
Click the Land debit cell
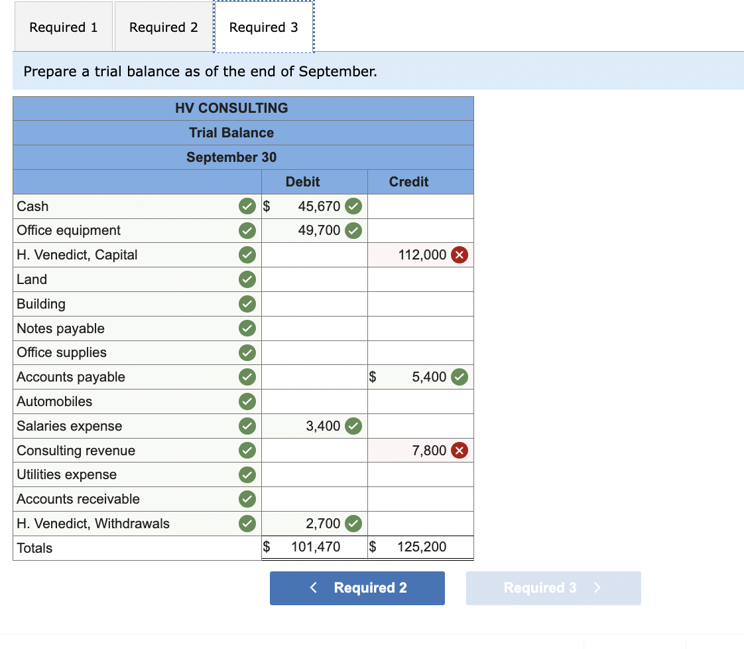(314, 279)
